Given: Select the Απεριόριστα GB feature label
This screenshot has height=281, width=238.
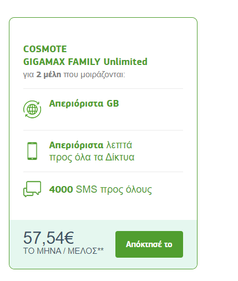Looking at the screenshot, I should click(x=84, y=103).
